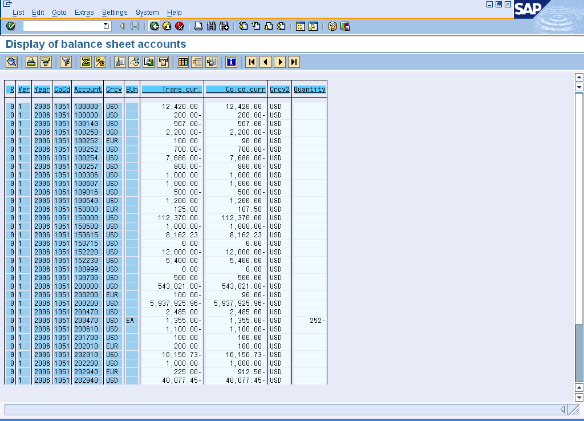Select account cell 150615
This screenshot has height=421, width=584.
tap(87, 235)
